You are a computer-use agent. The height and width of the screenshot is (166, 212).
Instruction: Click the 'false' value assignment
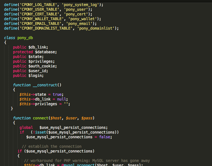pos(105,137)
